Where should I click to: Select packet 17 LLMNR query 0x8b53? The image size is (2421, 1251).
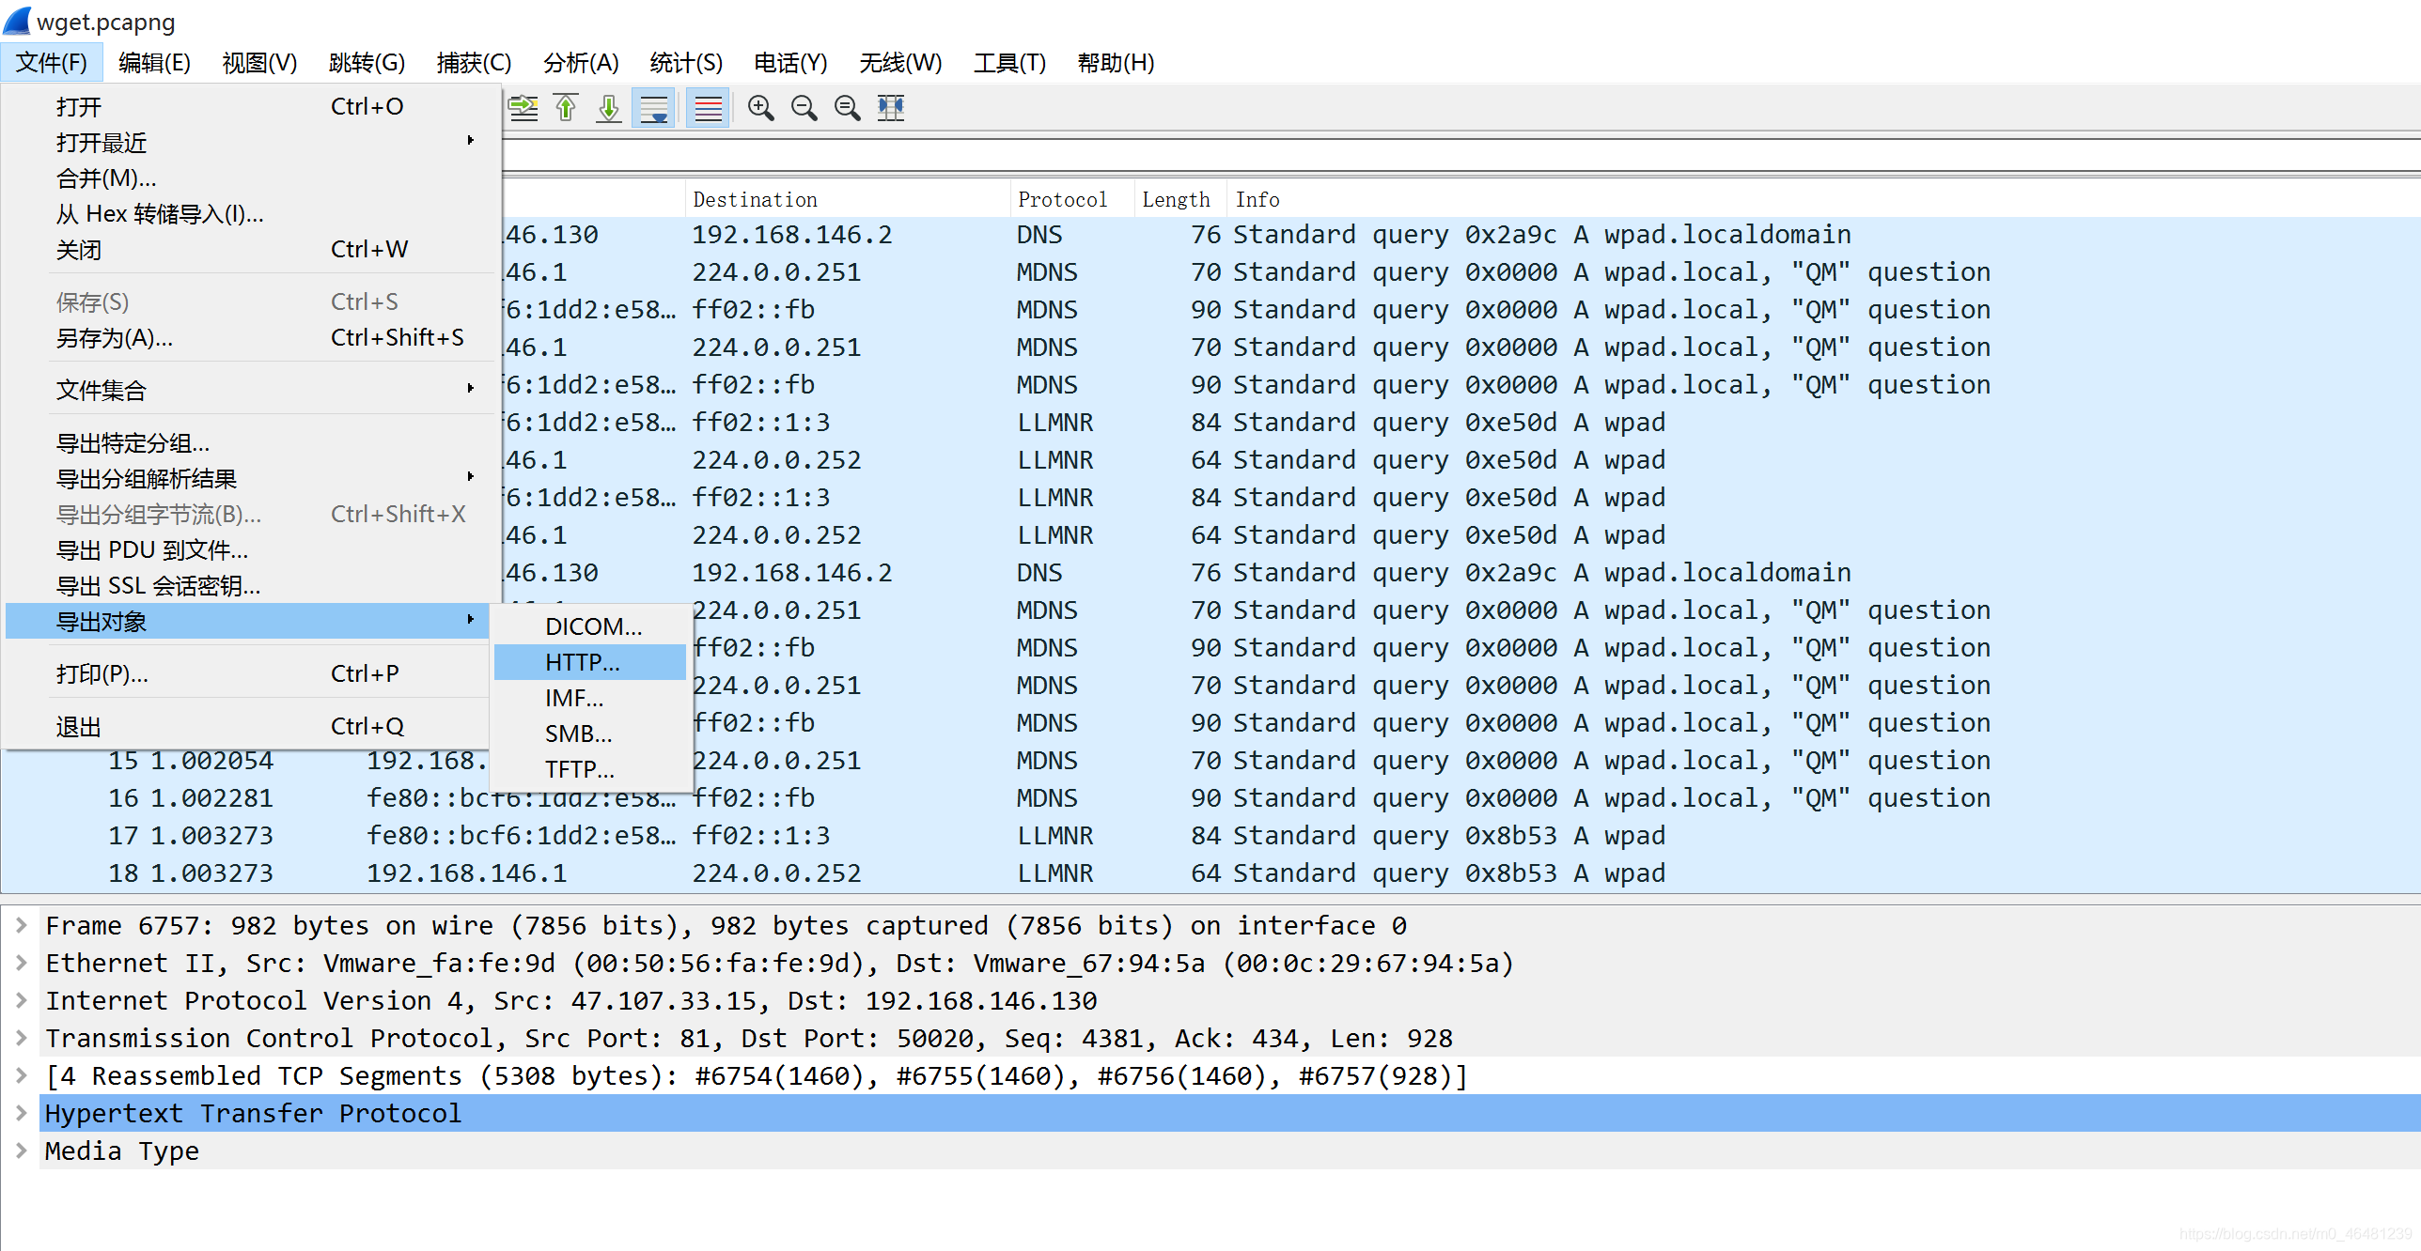pos(1210,836)
